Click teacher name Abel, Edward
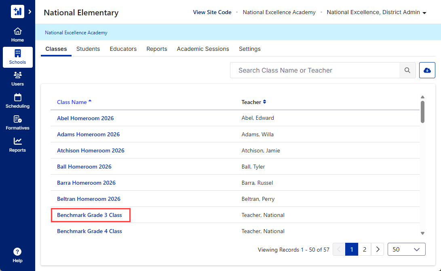Viewport: 441px width, 271px height. click(x=257, y=118)
